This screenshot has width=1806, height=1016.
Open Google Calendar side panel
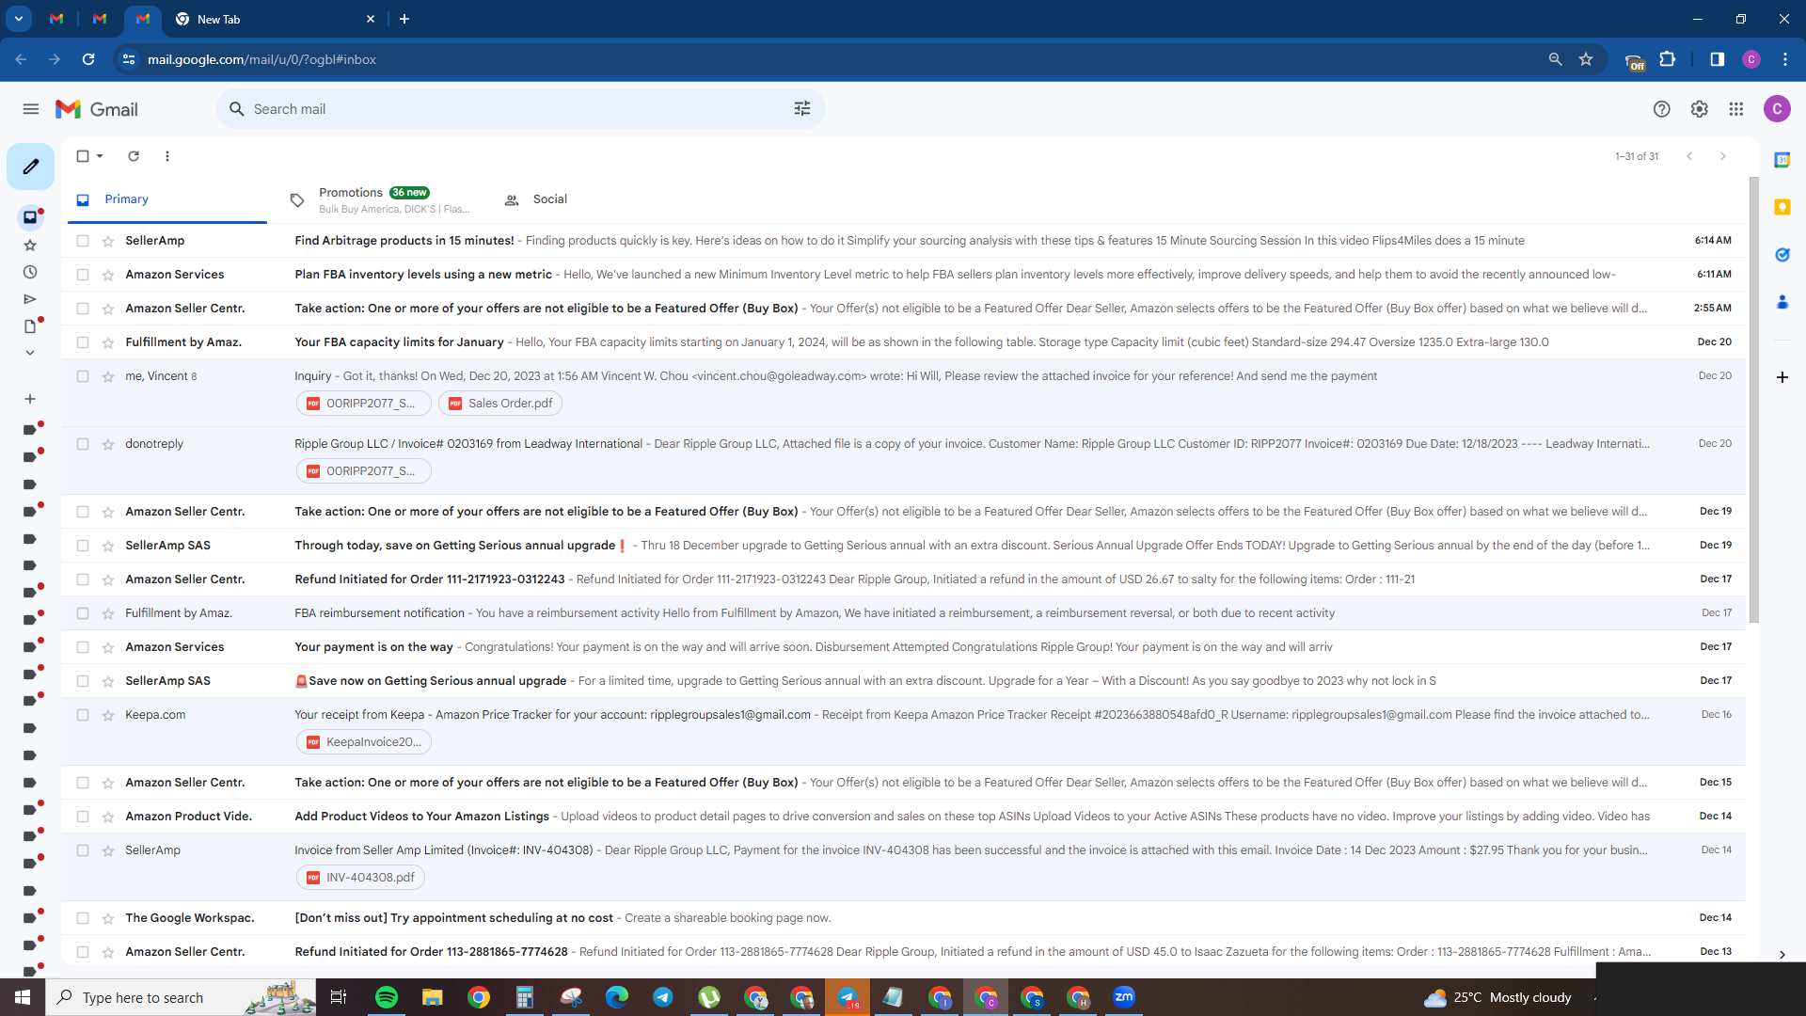[1782, 160]
